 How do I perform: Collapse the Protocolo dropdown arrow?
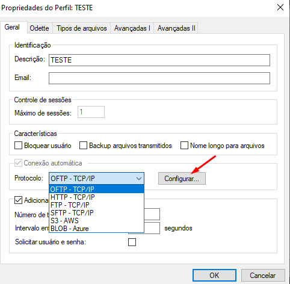139,178
